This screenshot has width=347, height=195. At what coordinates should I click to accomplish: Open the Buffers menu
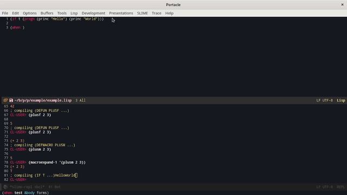(x=47, y=13)
